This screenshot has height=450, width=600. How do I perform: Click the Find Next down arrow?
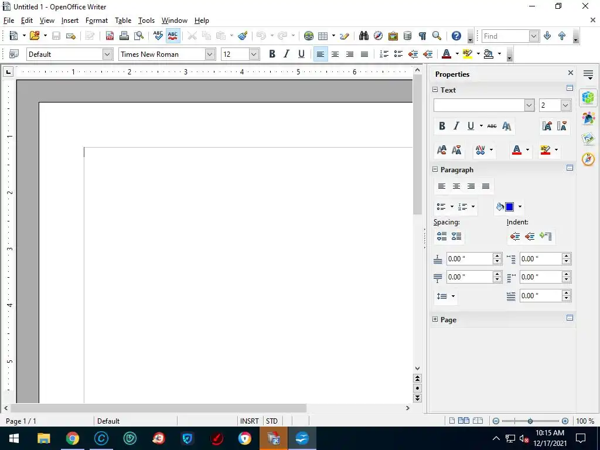(547, 36)
